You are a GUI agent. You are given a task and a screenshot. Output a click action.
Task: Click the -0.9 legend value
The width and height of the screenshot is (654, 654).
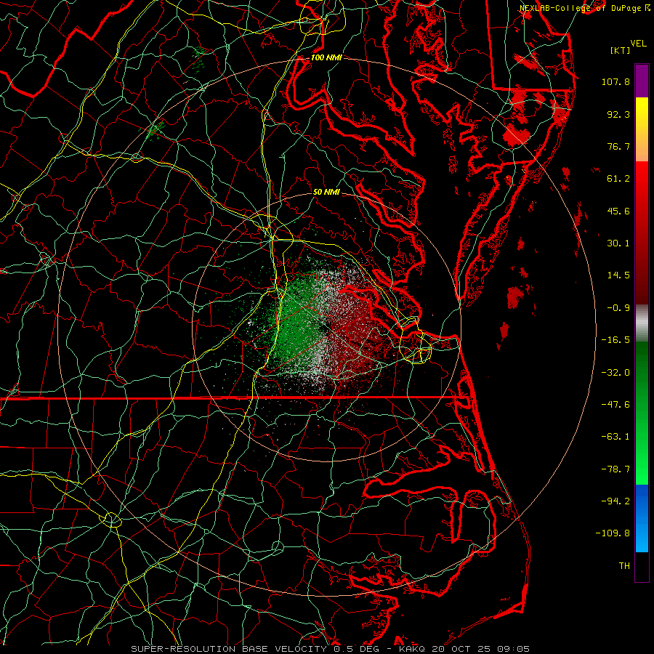[x=618, y=308]
